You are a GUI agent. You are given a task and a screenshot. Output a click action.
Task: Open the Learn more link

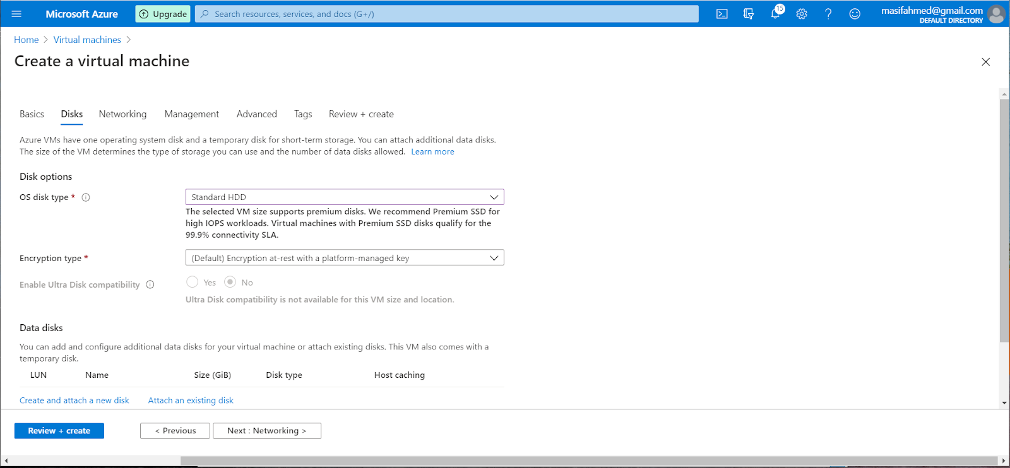[432, 152]
